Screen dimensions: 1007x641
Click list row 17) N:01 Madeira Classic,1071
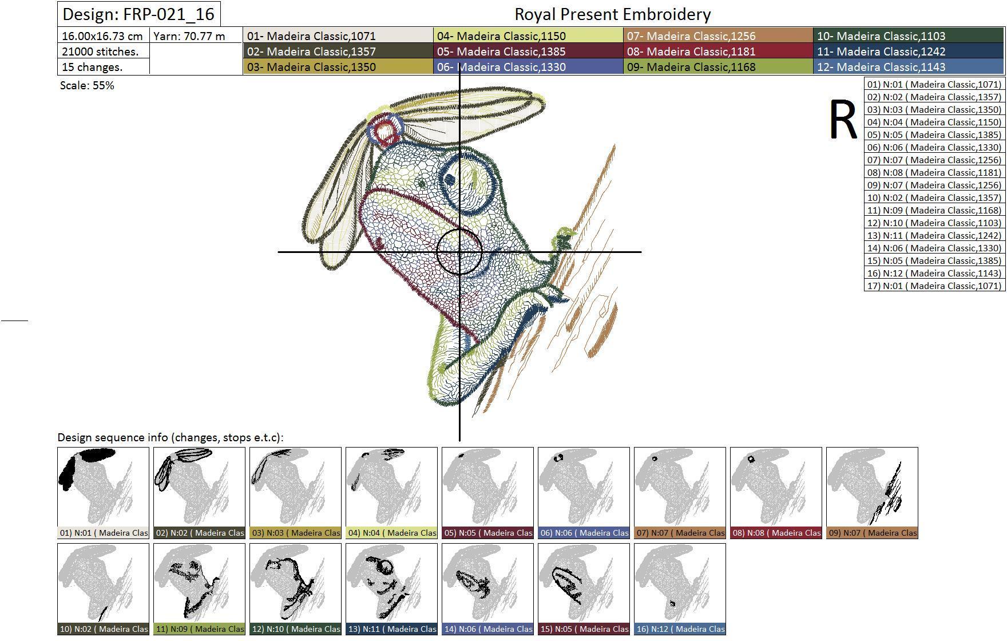pos(934,286)
